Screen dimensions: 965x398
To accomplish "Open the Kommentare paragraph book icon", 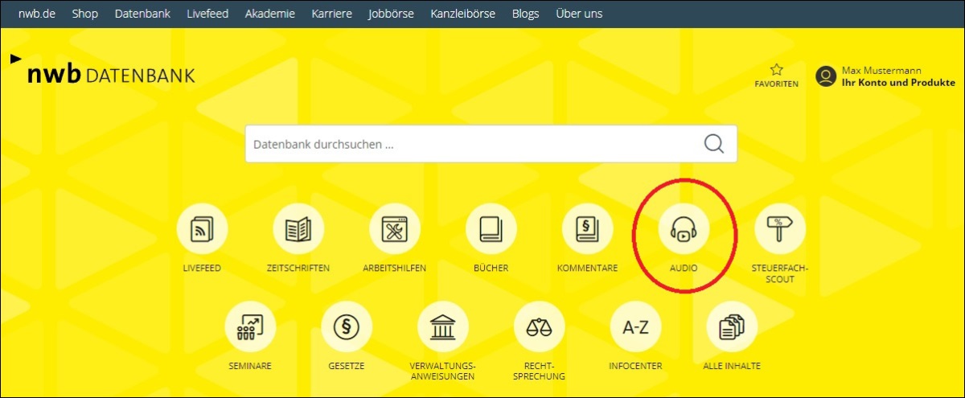I will (x=588, y=230).
